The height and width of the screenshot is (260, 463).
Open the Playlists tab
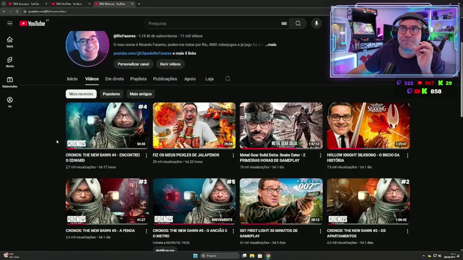(139, 79)
